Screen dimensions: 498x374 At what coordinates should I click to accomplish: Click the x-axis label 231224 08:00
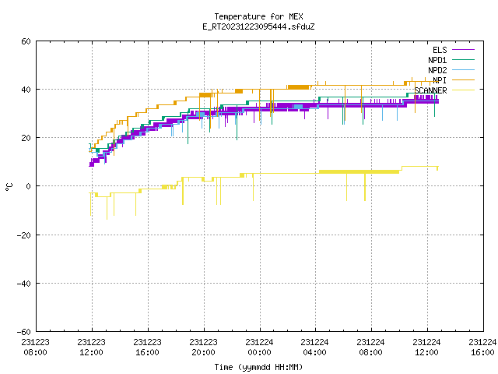(x=370, y=348)
